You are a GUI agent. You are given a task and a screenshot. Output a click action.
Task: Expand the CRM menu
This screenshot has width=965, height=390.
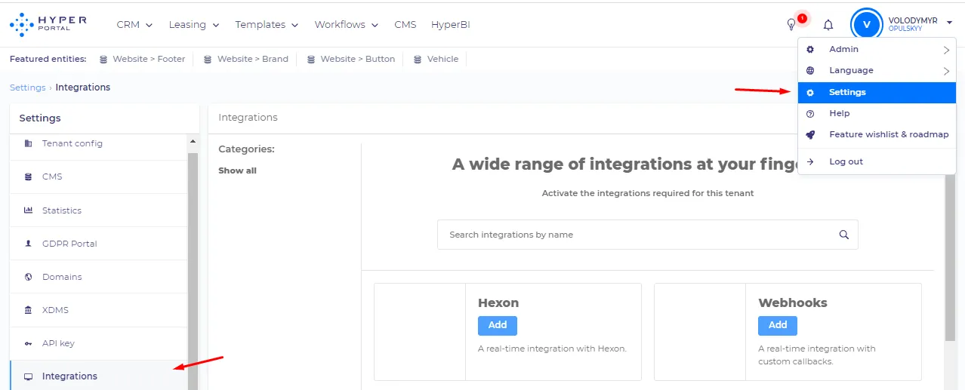tap(134, 25)
